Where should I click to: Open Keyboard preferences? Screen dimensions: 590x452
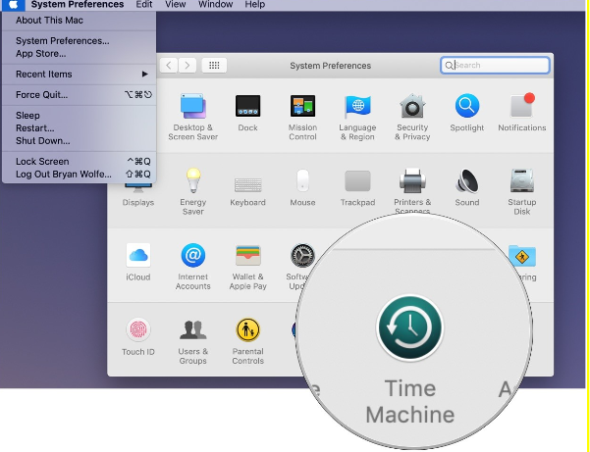pos(247,191)
